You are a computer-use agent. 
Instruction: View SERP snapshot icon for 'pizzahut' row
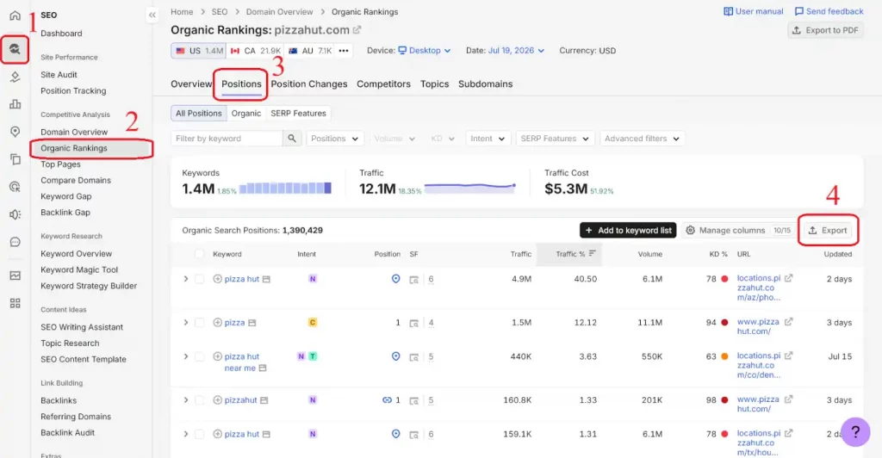point(414,400)
